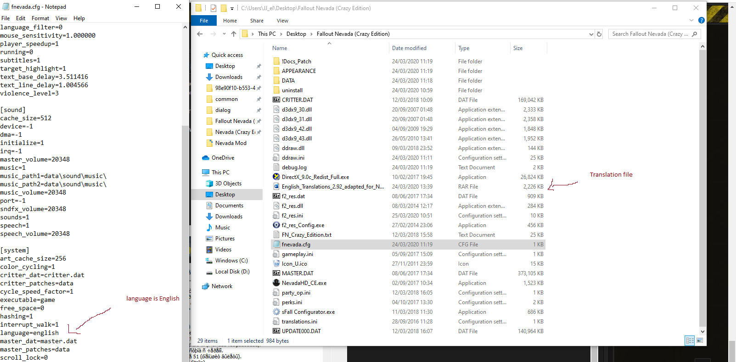Select the gameplay.ini file name

click(298, 254)
